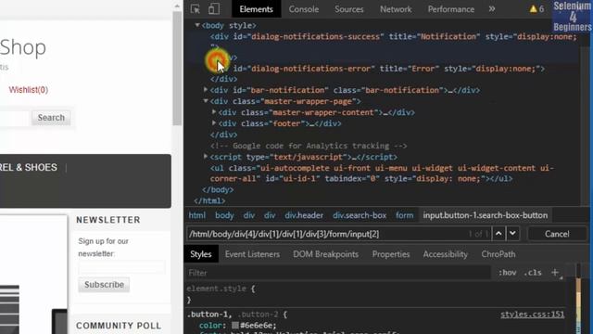593x334 pixels.
Task: Go to next search match arrow
Action: click(512, 234)
